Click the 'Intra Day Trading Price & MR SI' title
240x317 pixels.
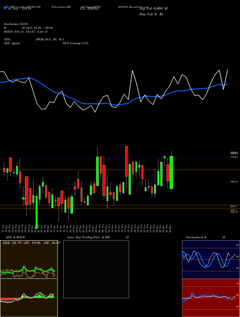pyautogui.click(x=98, y=237)
